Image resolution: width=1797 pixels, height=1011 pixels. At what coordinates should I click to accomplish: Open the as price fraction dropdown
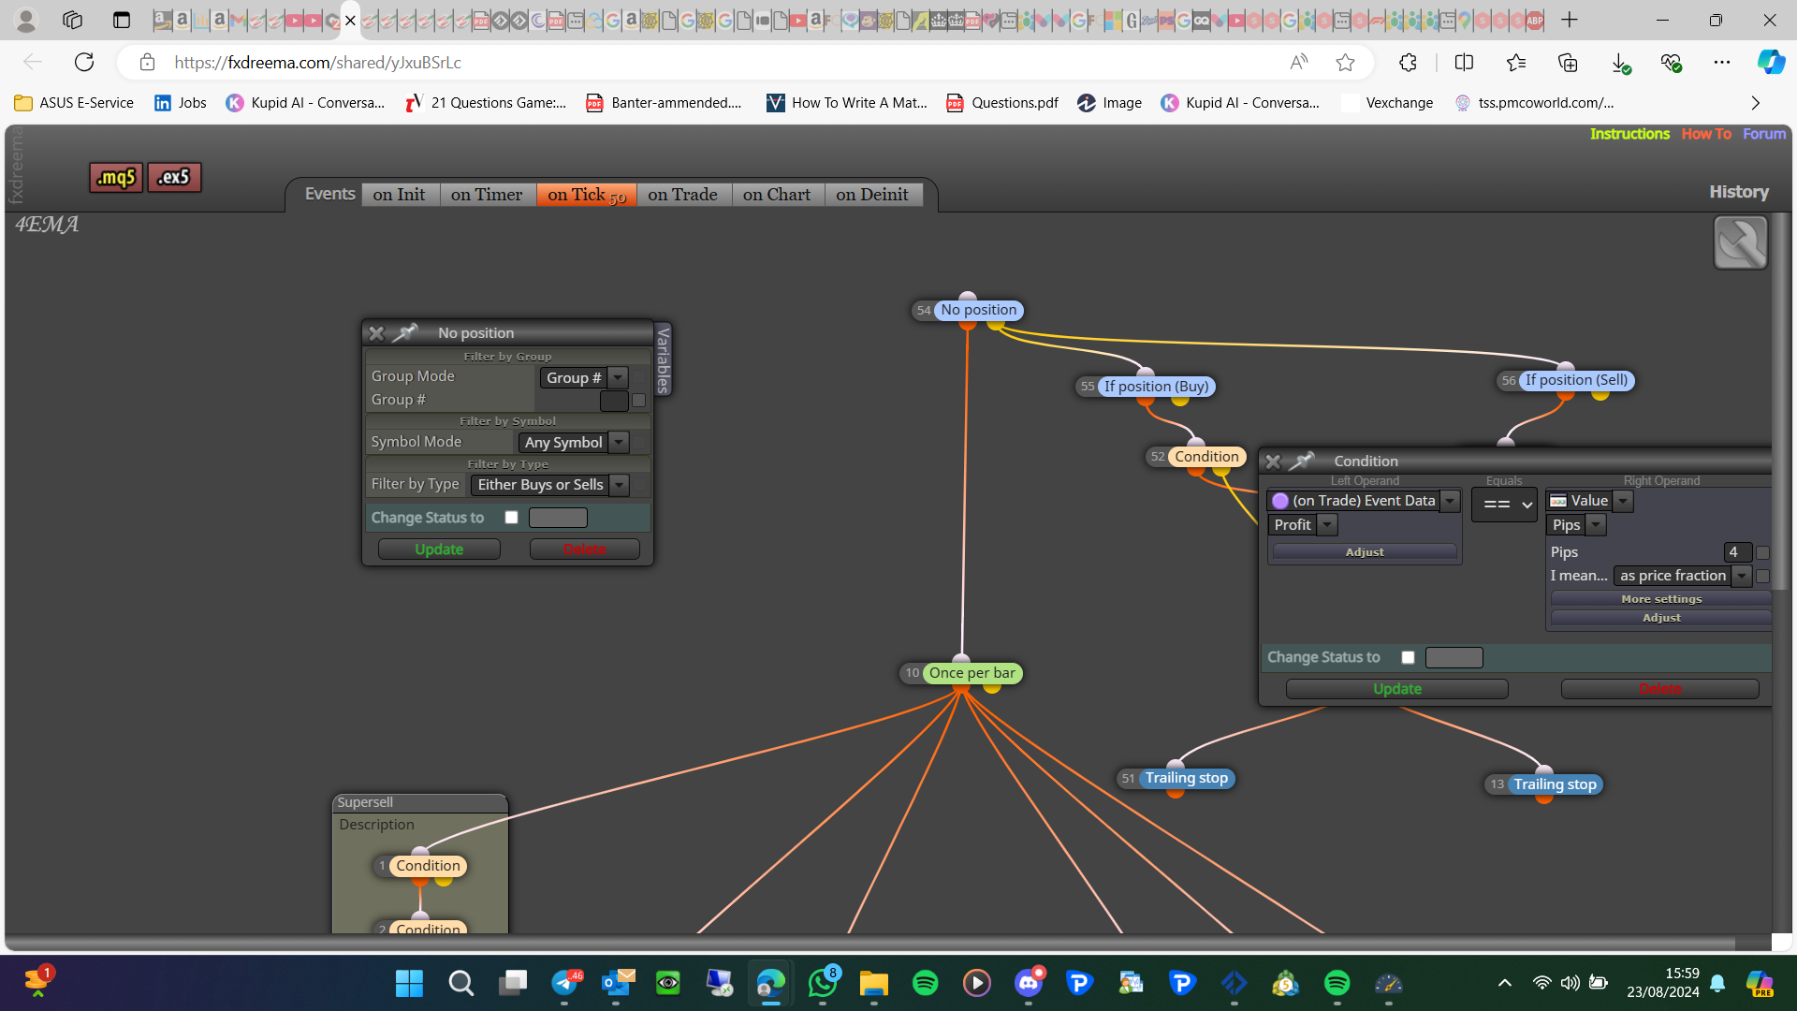(1682, 576)
